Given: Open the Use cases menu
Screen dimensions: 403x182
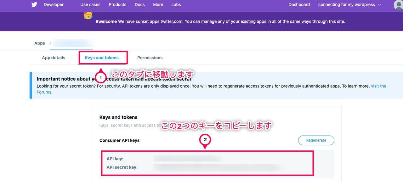Looking at the screenshot, I should coord(90,4).
